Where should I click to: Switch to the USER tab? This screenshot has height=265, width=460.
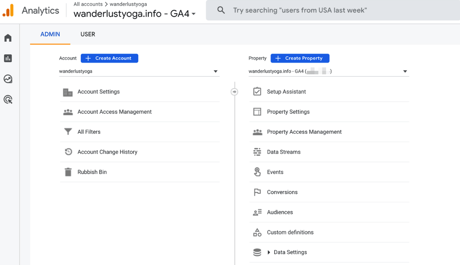point(87,34)
